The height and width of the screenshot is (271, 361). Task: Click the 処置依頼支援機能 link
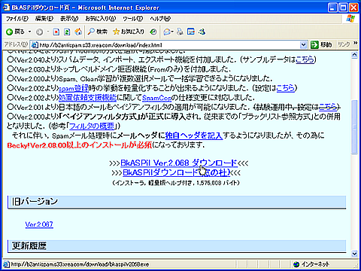(88, 97)
